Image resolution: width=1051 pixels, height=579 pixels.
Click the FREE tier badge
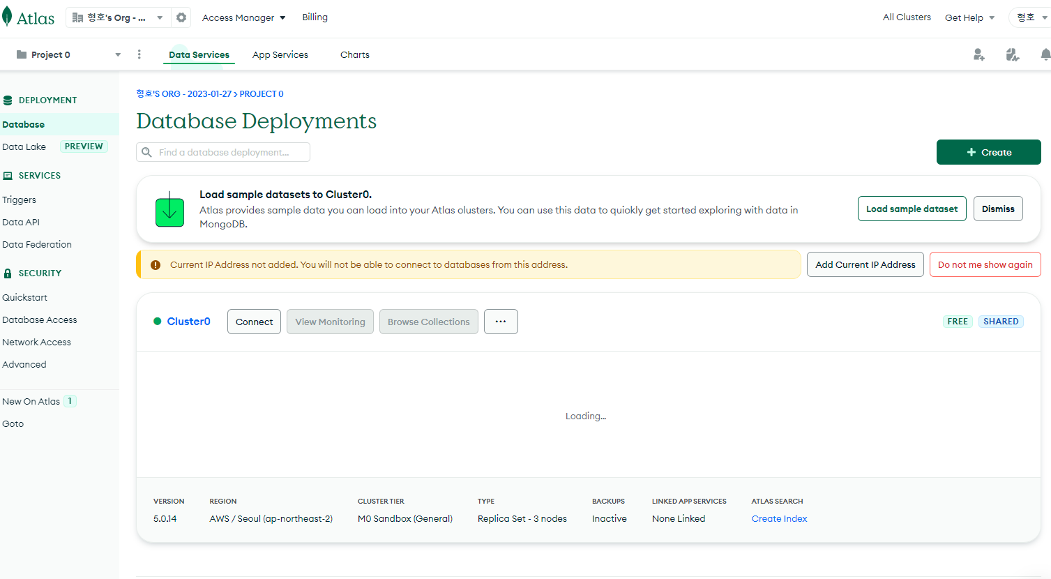(958, 322)
